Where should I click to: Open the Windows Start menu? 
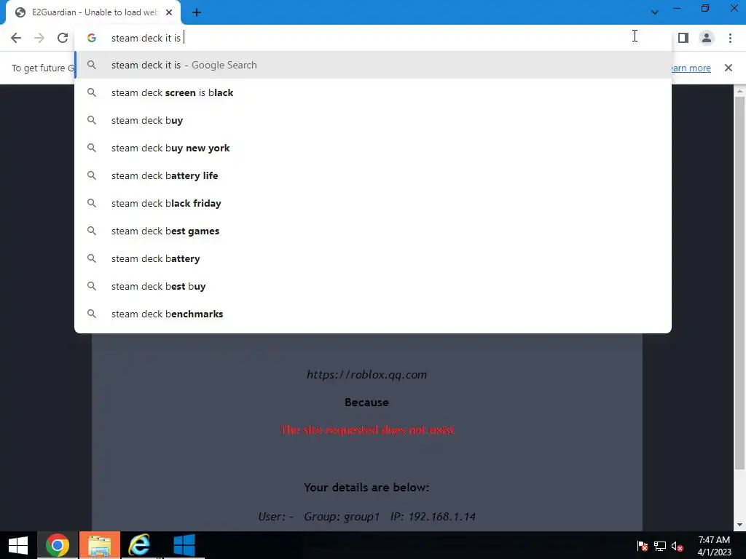pyautogui.click(x=18, y=545)
